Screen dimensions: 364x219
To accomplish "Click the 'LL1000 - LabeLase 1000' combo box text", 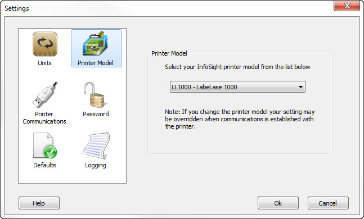I will point(204,87).
